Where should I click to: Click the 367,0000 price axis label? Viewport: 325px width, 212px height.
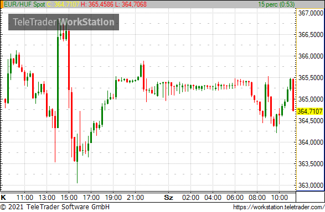point(311,13)
